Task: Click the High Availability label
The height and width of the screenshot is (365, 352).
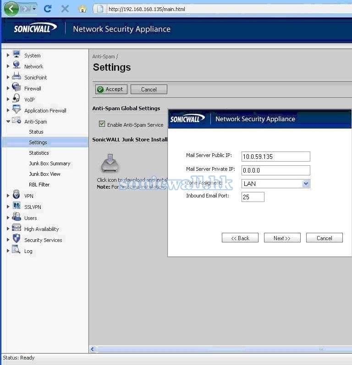Action: pos(42,229)
